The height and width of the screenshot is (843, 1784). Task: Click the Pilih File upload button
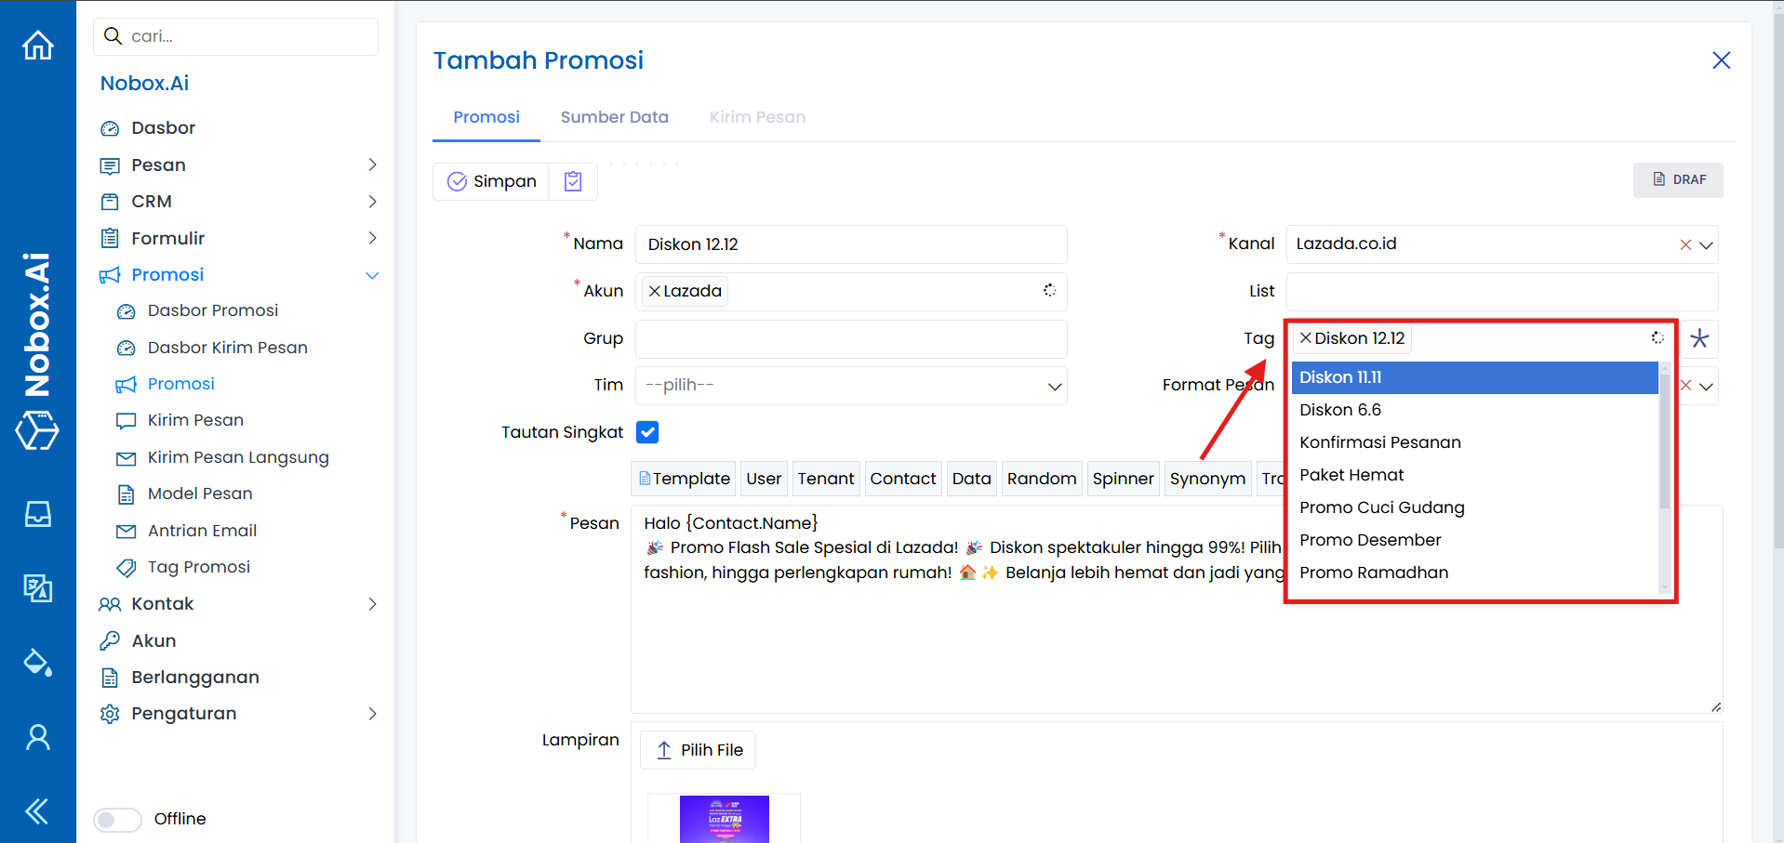(698, 750)
